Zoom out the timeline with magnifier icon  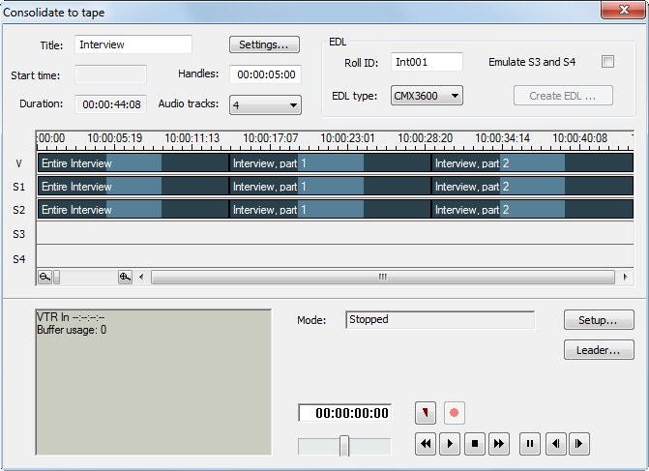pos(44,277)
